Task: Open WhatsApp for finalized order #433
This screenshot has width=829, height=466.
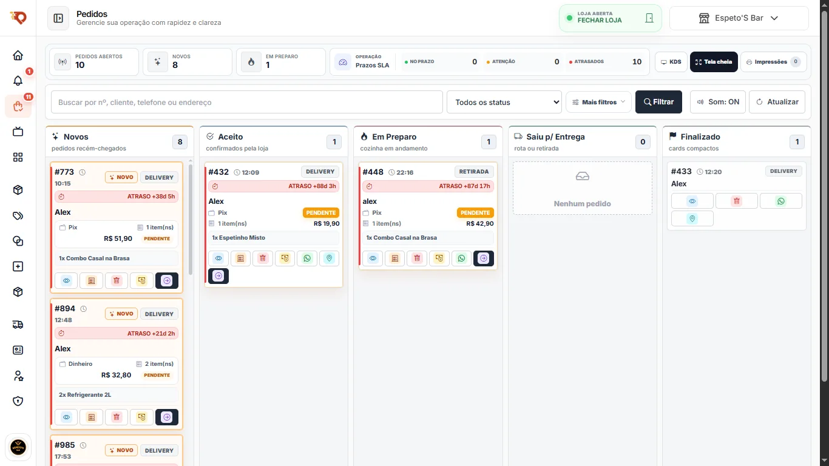Action: pyautogui.click(x=781, y=201)
